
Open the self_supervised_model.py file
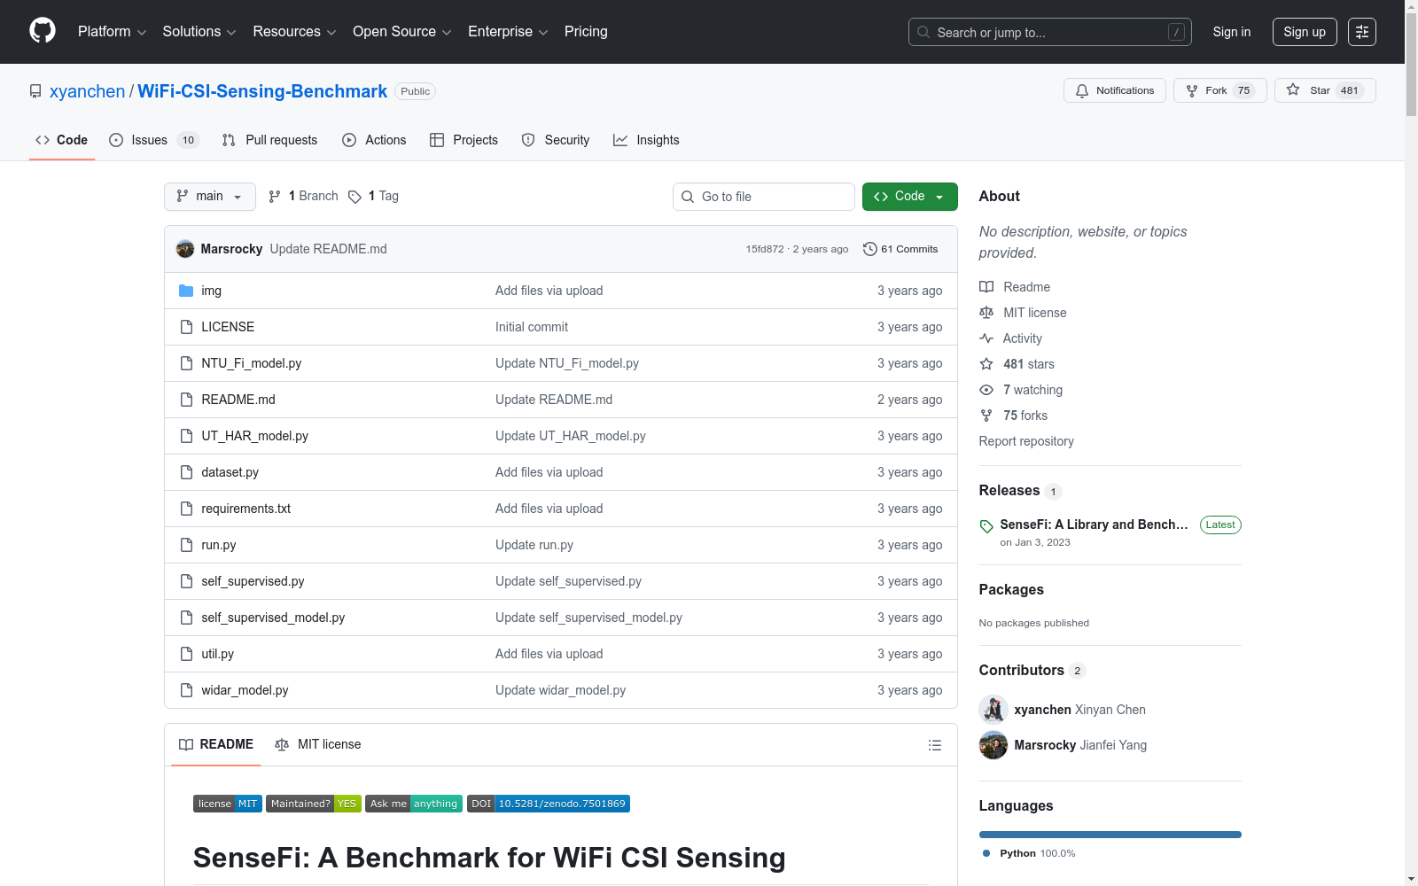click(x=273, y=618)
